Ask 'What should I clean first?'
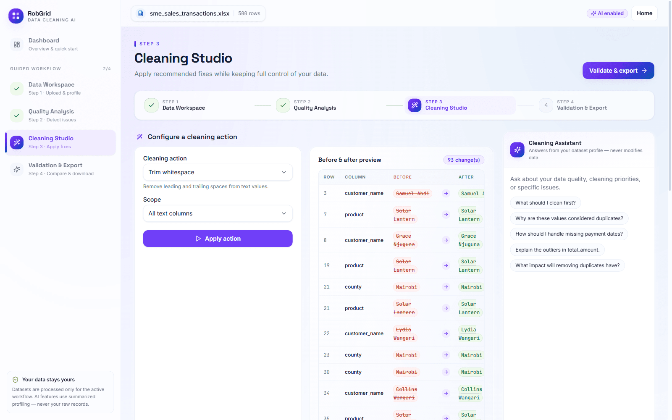 pos(546,203)
